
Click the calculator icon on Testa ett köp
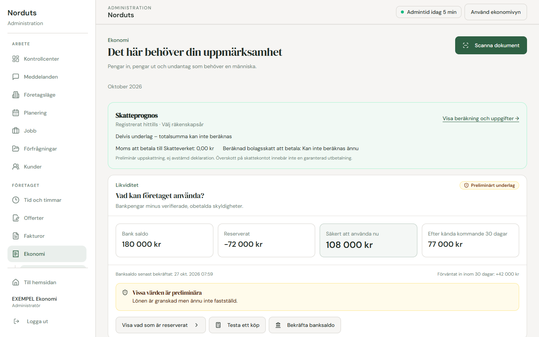coord(218,325)
